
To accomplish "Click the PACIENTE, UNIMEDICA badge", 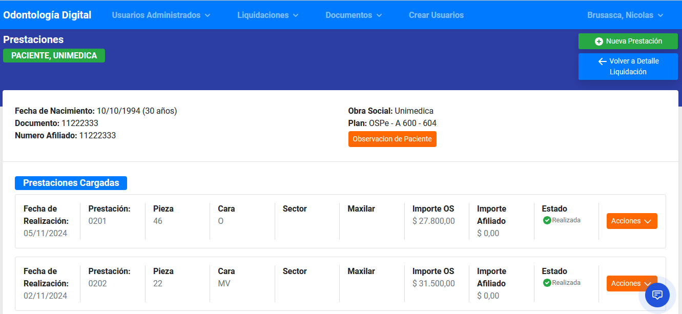I will [x=54, y=55].
